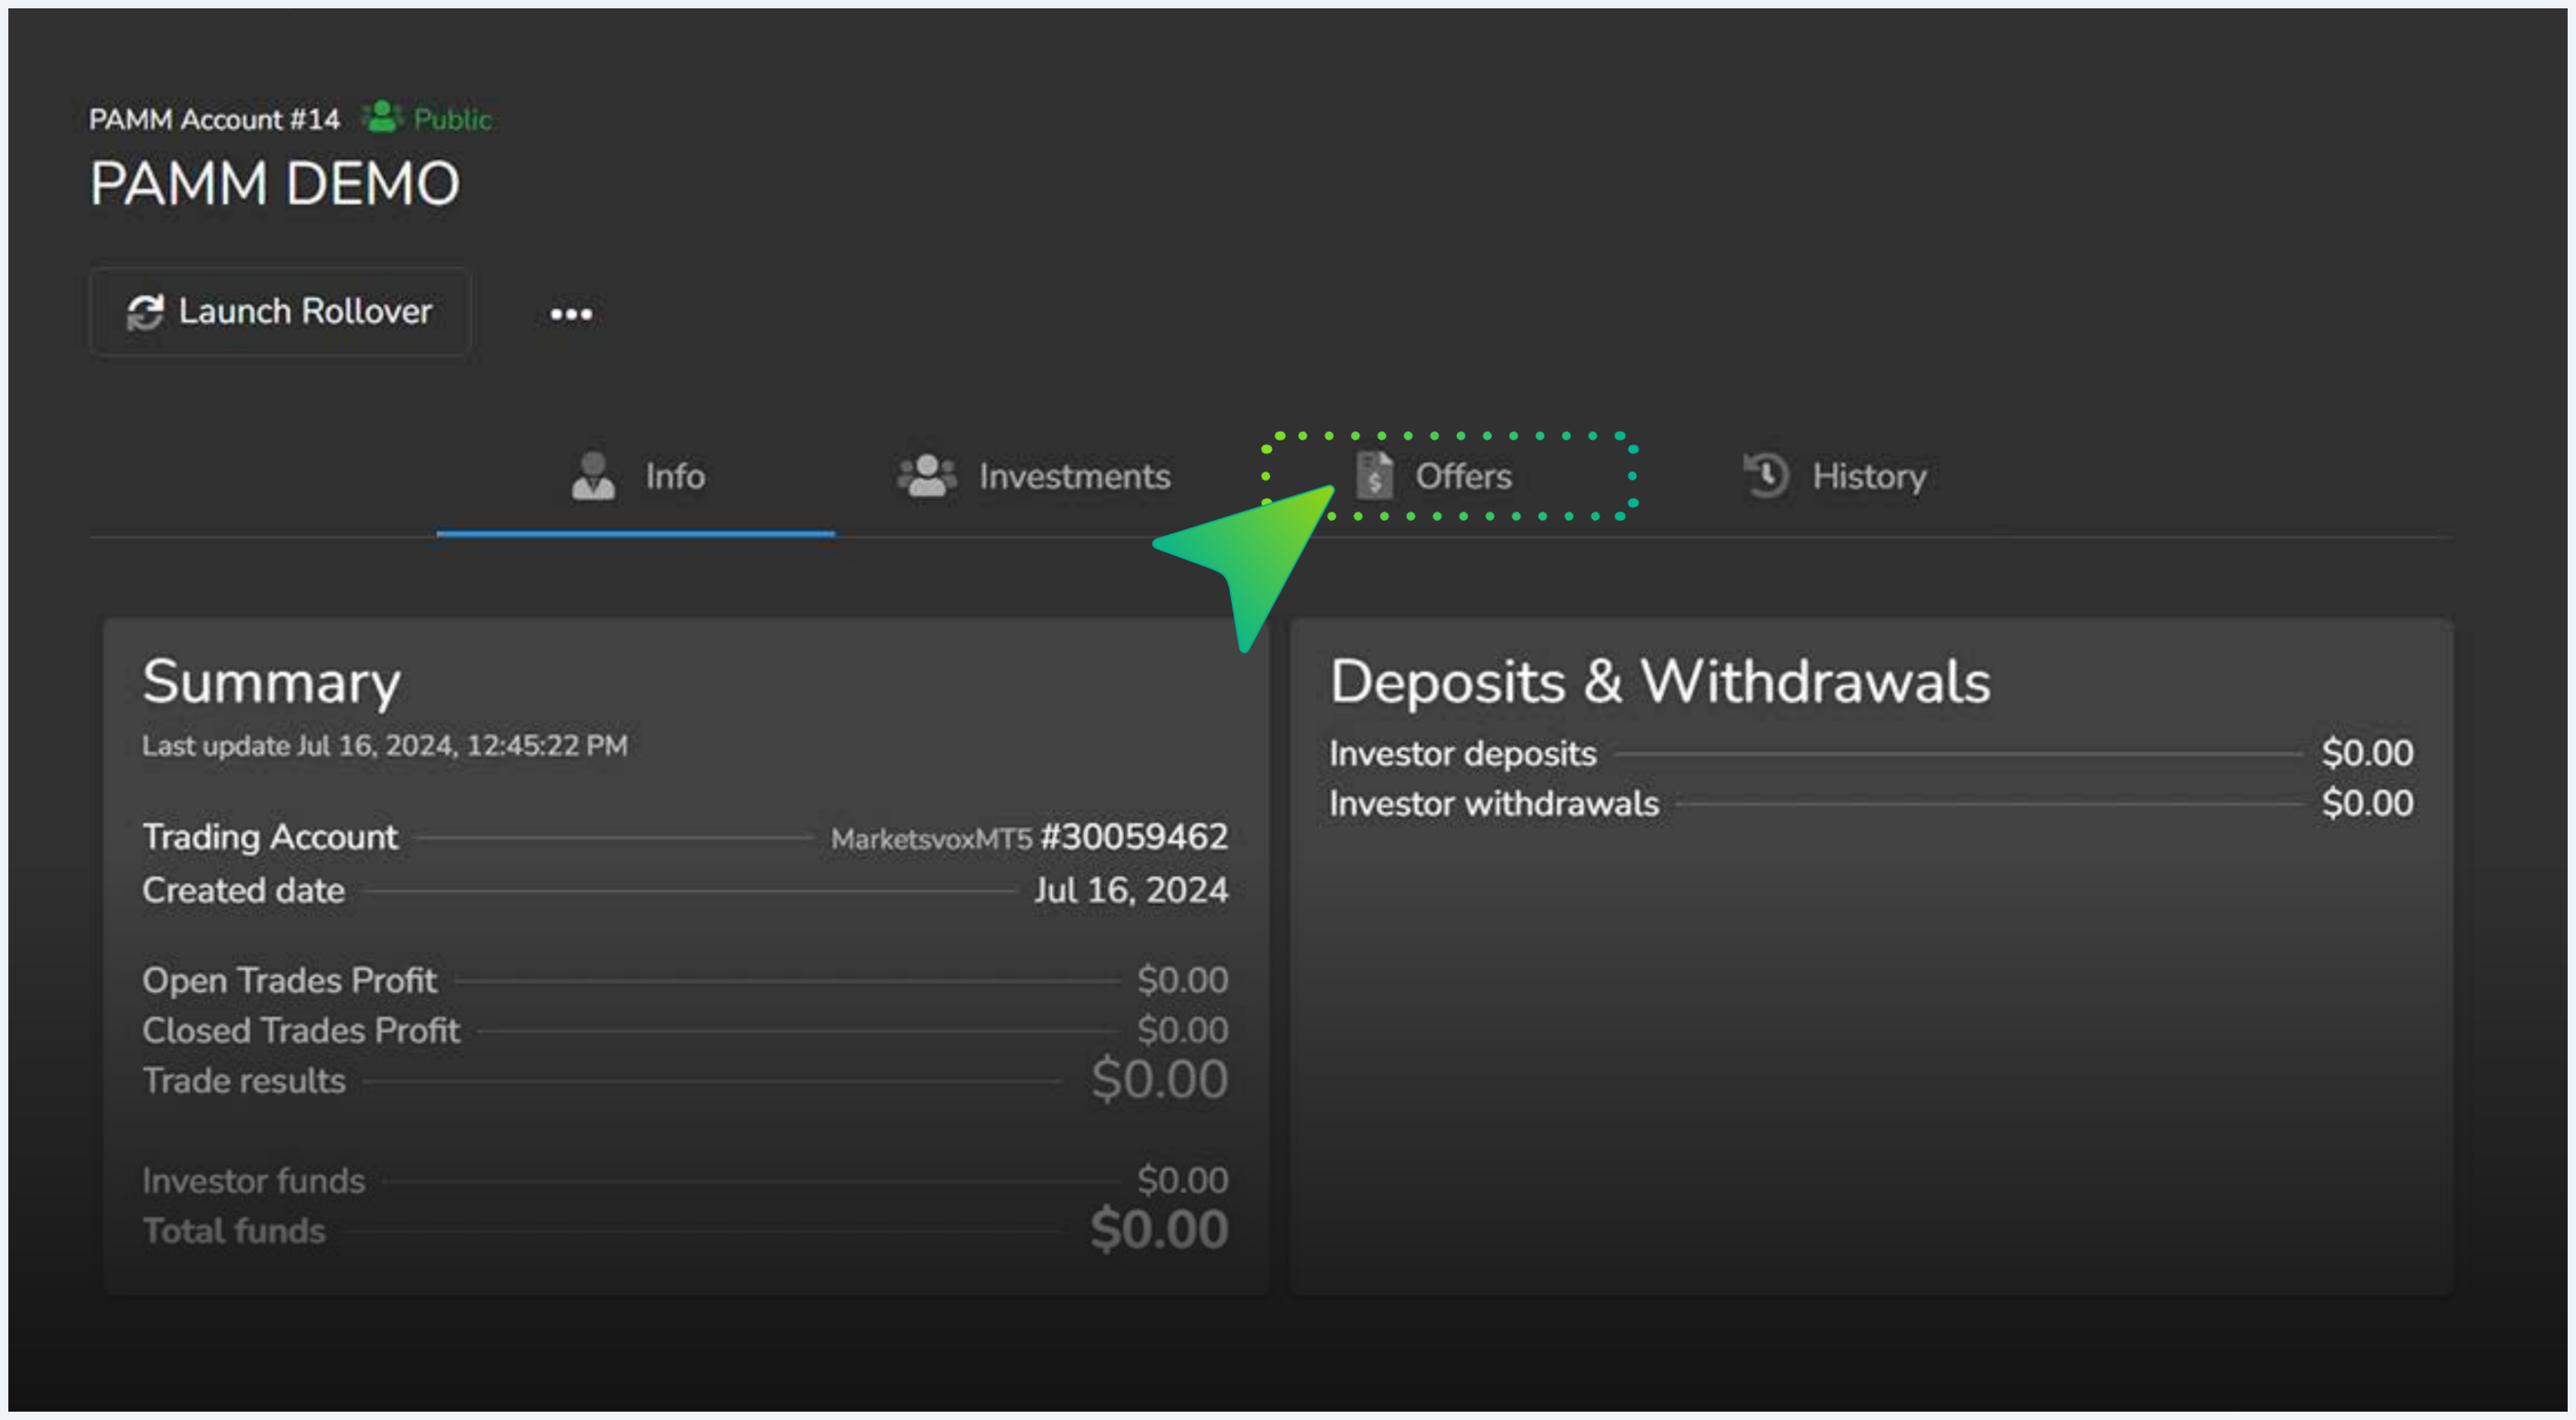2576x1420 pixels.
Task: Open the three-dot more options menu
Action: tap(571, 314)
